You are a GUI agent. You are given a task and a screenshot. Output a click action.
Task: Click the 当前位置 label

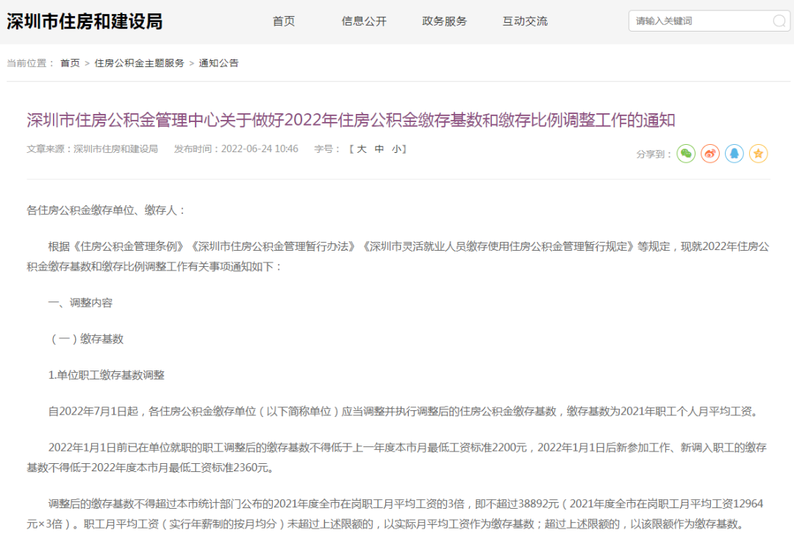point(30,62)
